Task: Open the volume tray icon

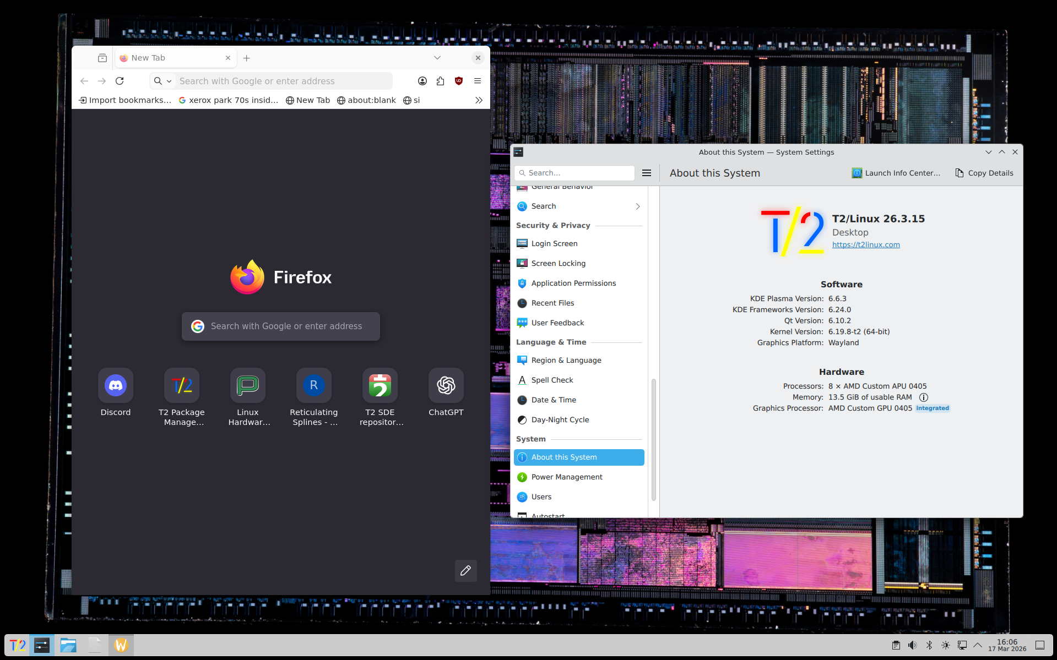Action: click(913, 645)
